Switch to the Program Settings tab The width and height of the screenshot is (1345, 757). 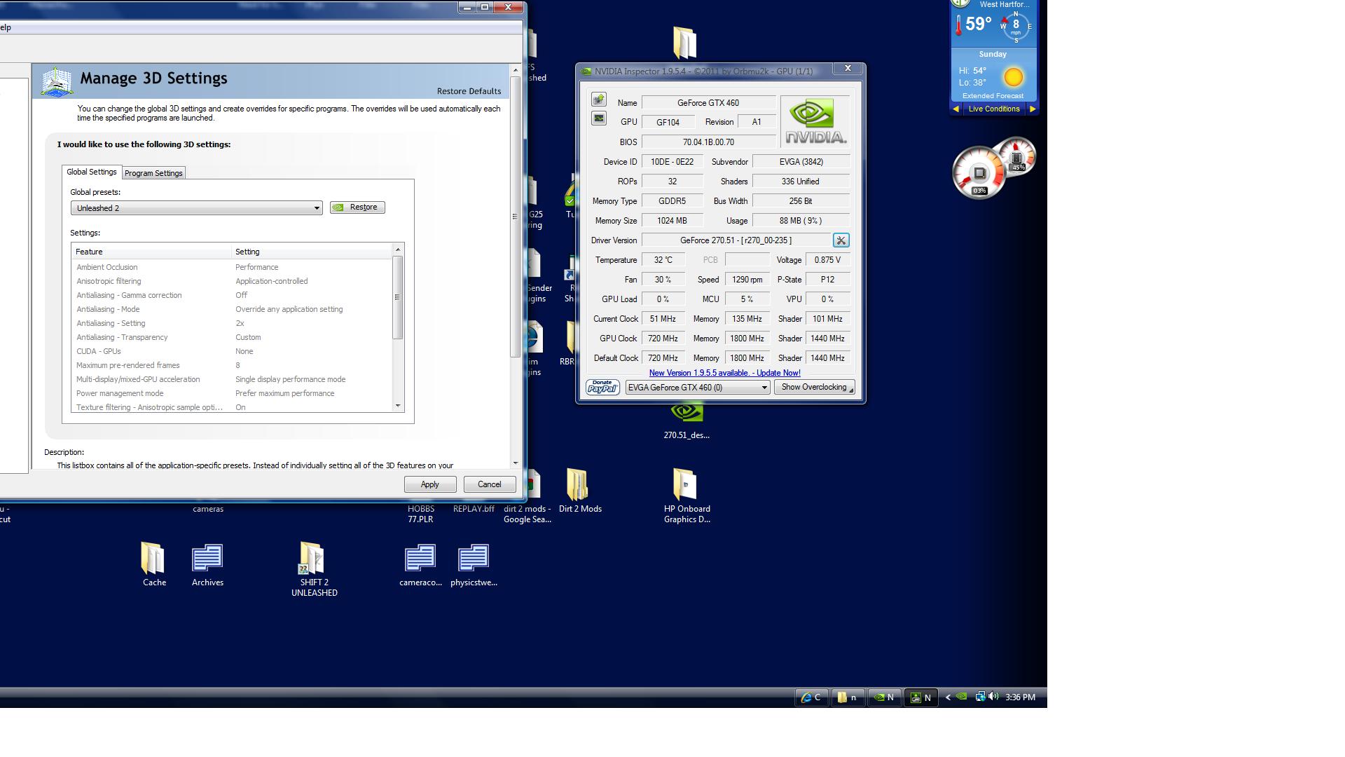coord(153,173)
